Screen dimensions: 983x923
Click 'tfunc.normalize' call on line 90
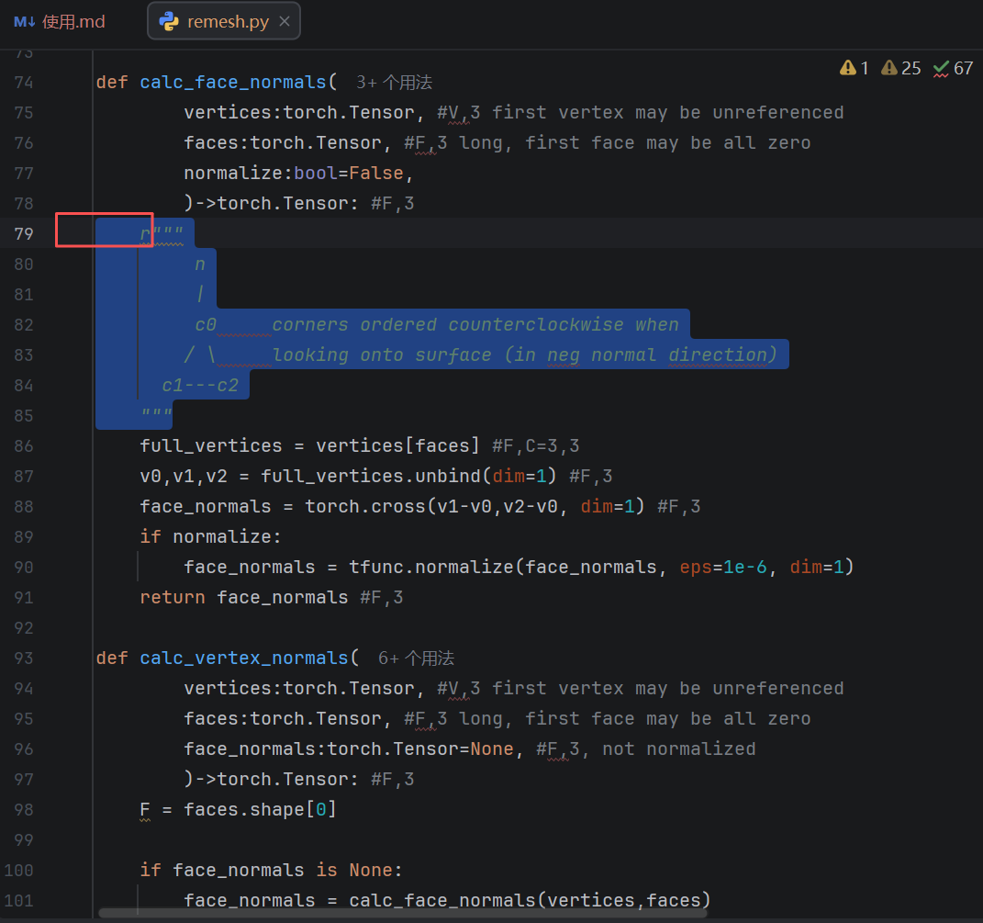(x=431, y=568)
